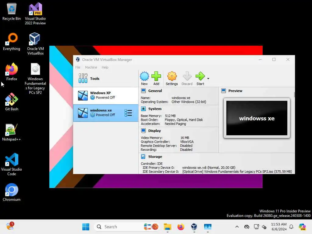Click the Preview section monitor icon
The image size is (312, 234).
(223, 91)
